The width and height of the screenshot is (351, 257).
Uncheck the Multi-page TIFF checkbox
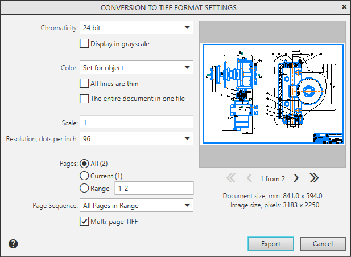pyautogui.click(x=85, y=221)
